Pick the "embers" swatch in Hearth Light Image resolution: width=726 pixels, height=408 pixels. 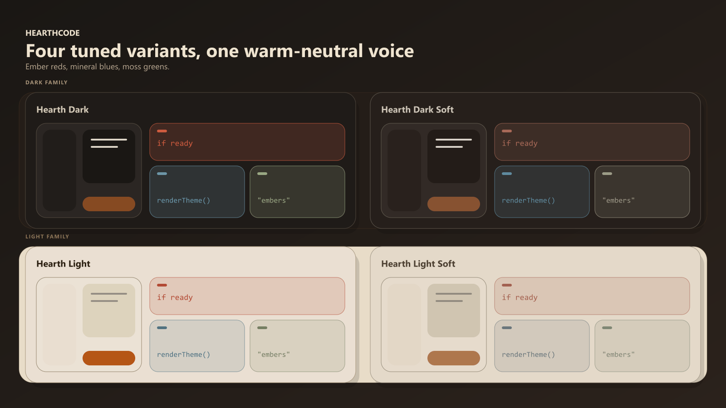297,346
